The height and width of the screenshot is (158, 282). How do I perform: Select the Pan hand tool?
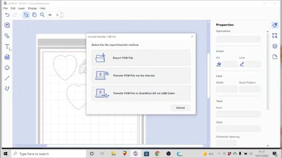[x=34, y=15]
